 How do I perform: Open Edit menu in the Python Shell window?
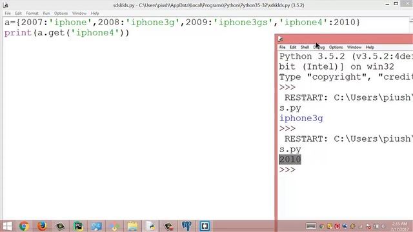[x=293, y=47]
